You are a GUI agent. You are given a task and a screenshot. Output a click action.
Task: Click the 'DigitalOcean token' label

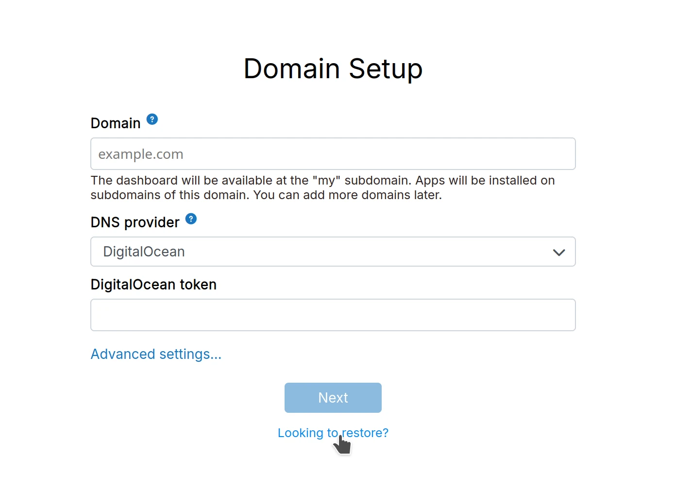(x=153, y=285)
